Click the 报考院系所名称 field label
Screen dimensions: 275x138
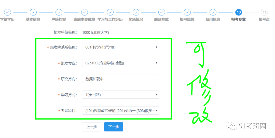(x=63, y=47)
